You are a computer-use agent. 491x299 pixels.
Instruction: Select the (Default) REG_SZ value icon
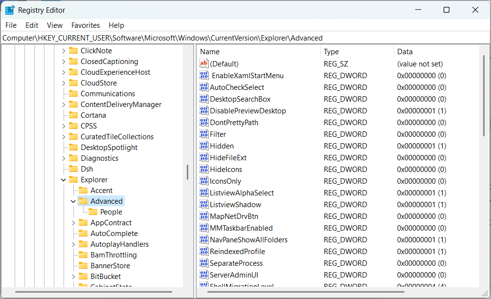tap(204, 64)
